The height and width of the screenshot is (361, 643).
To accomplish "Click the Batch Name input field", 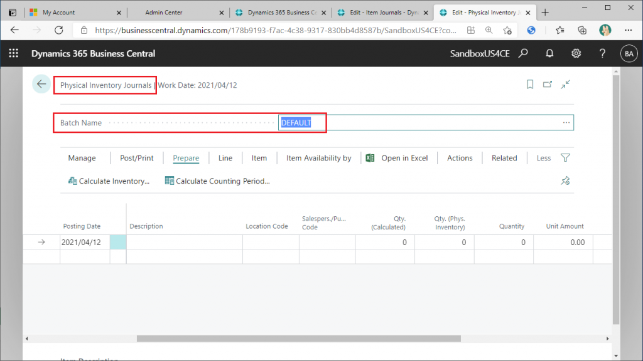I will 426,122.
